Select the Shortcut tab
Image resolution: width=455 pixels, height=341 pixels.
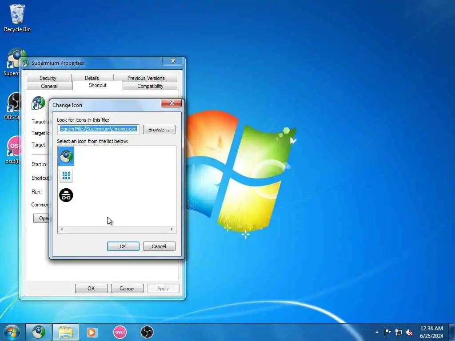(97, 85)
